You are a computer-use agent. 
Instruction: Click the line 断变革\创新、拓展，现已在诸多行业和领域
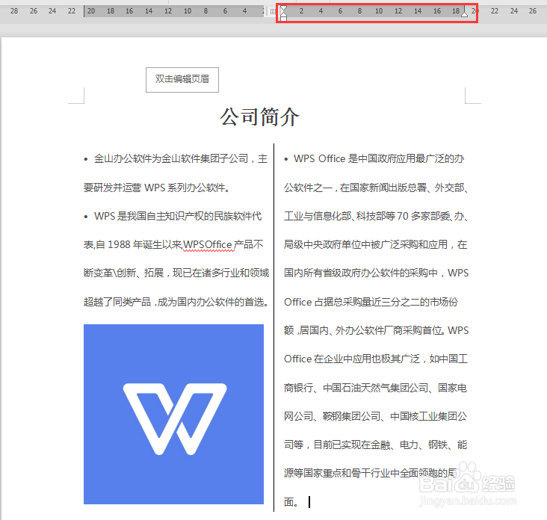(x=176, y=273)
